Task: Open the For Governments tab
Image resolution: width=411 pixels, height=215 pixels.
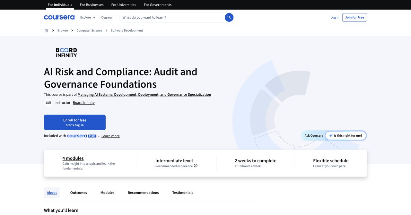Action: 158,5
